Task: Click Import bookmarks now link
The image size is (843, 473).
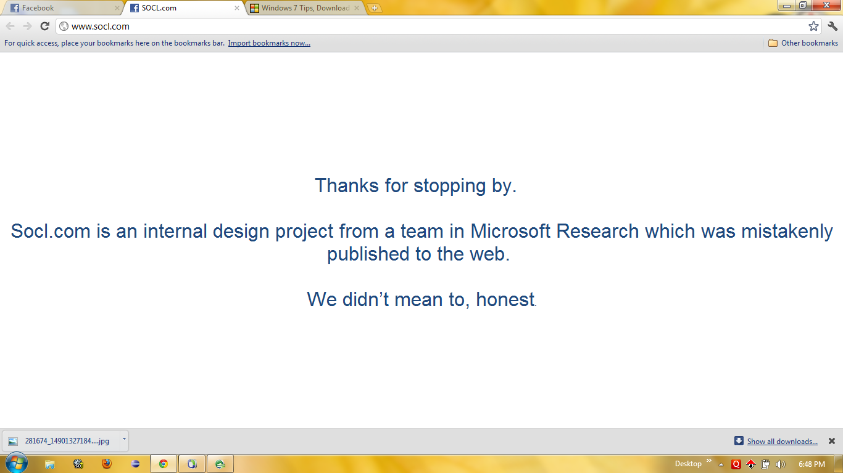Action: 269,43
